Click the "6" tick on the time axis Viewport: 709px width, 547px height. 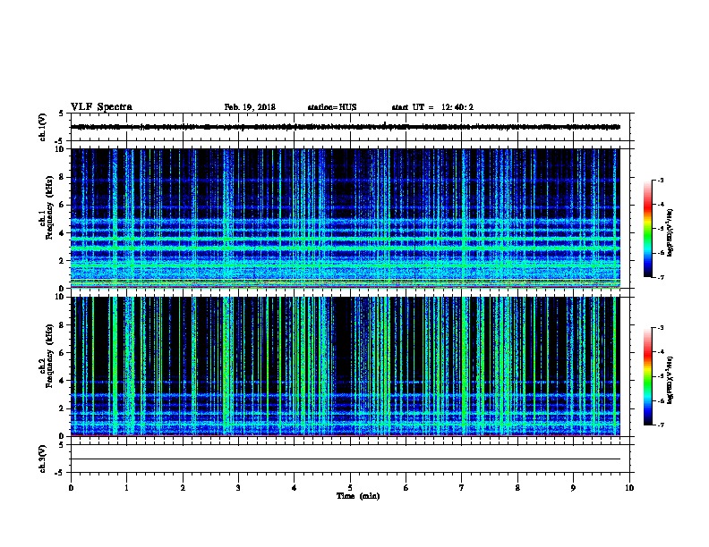tap(406, 488)
